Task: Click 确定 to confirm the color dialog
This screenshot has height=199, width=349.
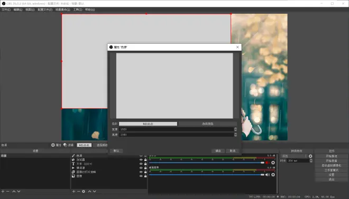Action: tap(218, 151)
